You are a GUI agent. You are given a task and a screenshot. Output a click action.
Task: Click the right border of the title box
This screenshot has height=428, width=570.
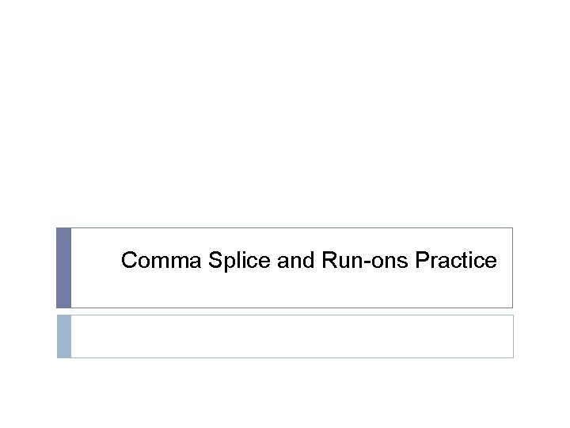coord(512,268)
